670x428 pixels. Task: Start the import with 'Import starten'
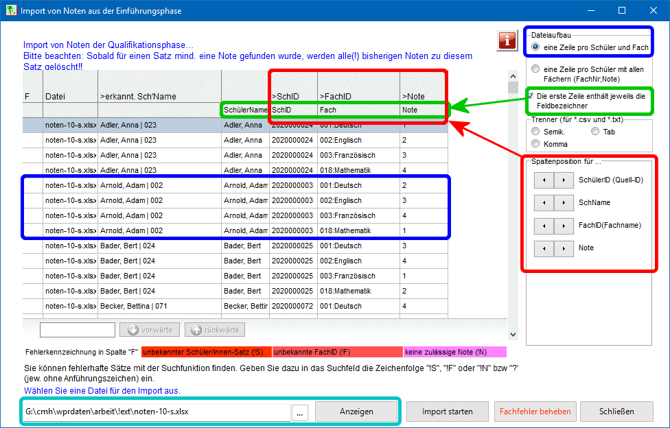447,412
